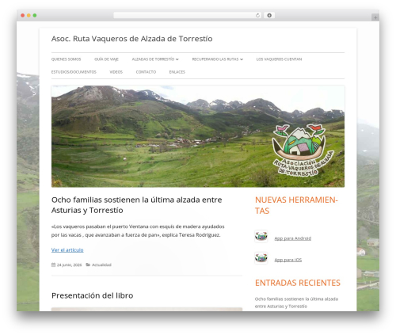
Task: Click the Nuevas Herramientas heading
Action: pyautogui.click(x=296, y=205)
